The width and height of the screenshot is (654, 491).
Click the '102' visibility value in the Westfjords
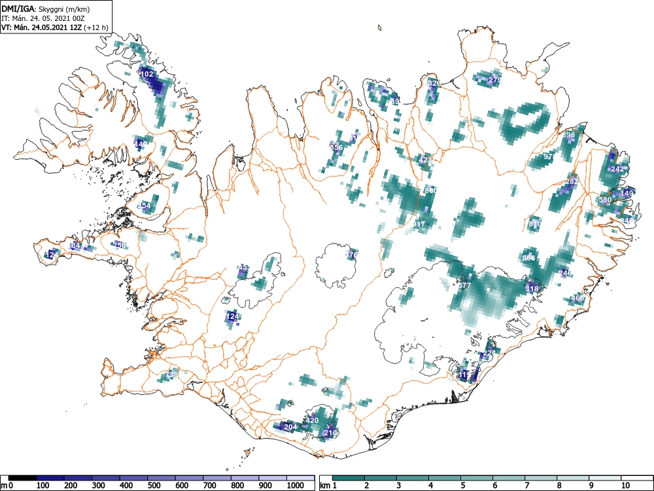click(146, 75)
